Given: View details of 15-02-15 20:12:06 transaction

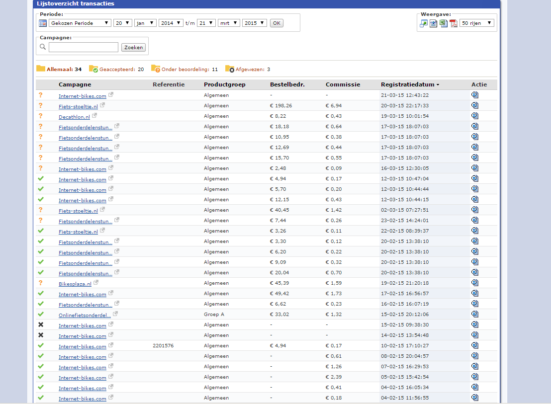Looking at the screenshot, I should (x=475, y=314).
